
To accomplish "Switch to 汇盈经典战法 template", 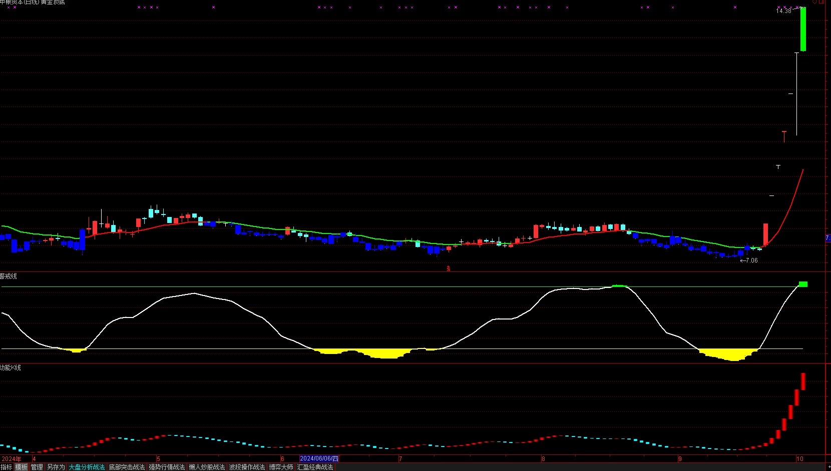I will point(315,467).
